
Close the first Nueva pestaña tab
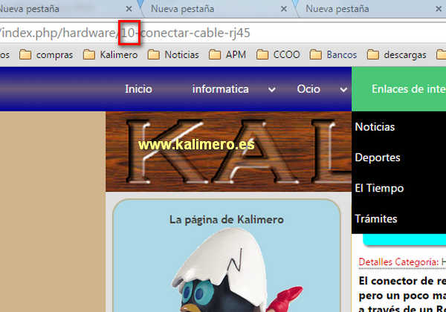click(x=129, y=9)
